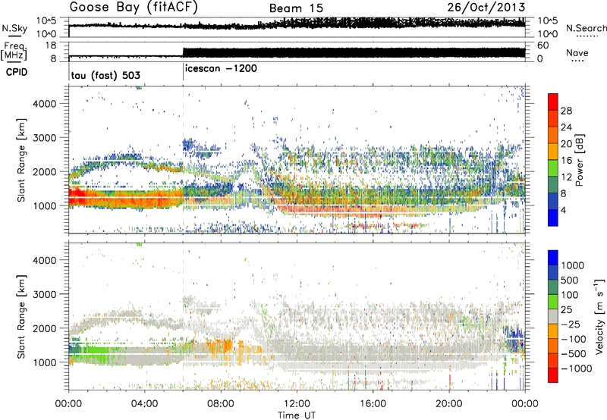The image size is (607, 420).
Task: Click the CPID change marker line beside "icescan"
Action: pyautogui.click(x=183, y=72)
